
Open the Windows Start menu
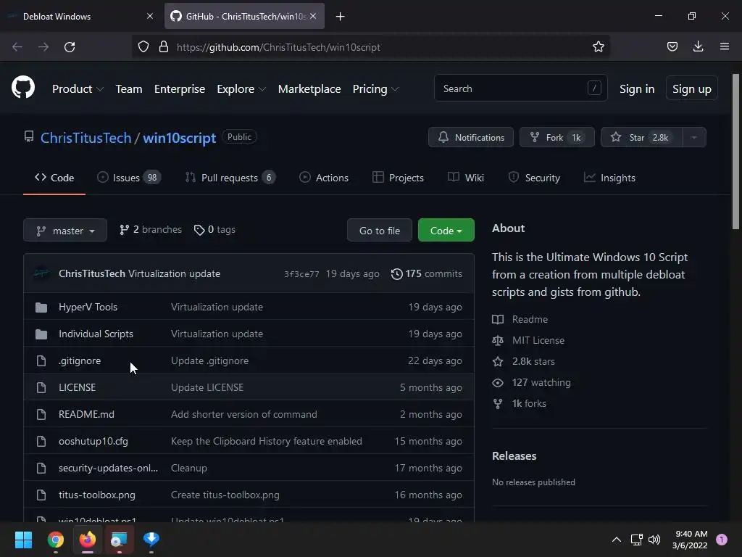click(x=23, y=540)
